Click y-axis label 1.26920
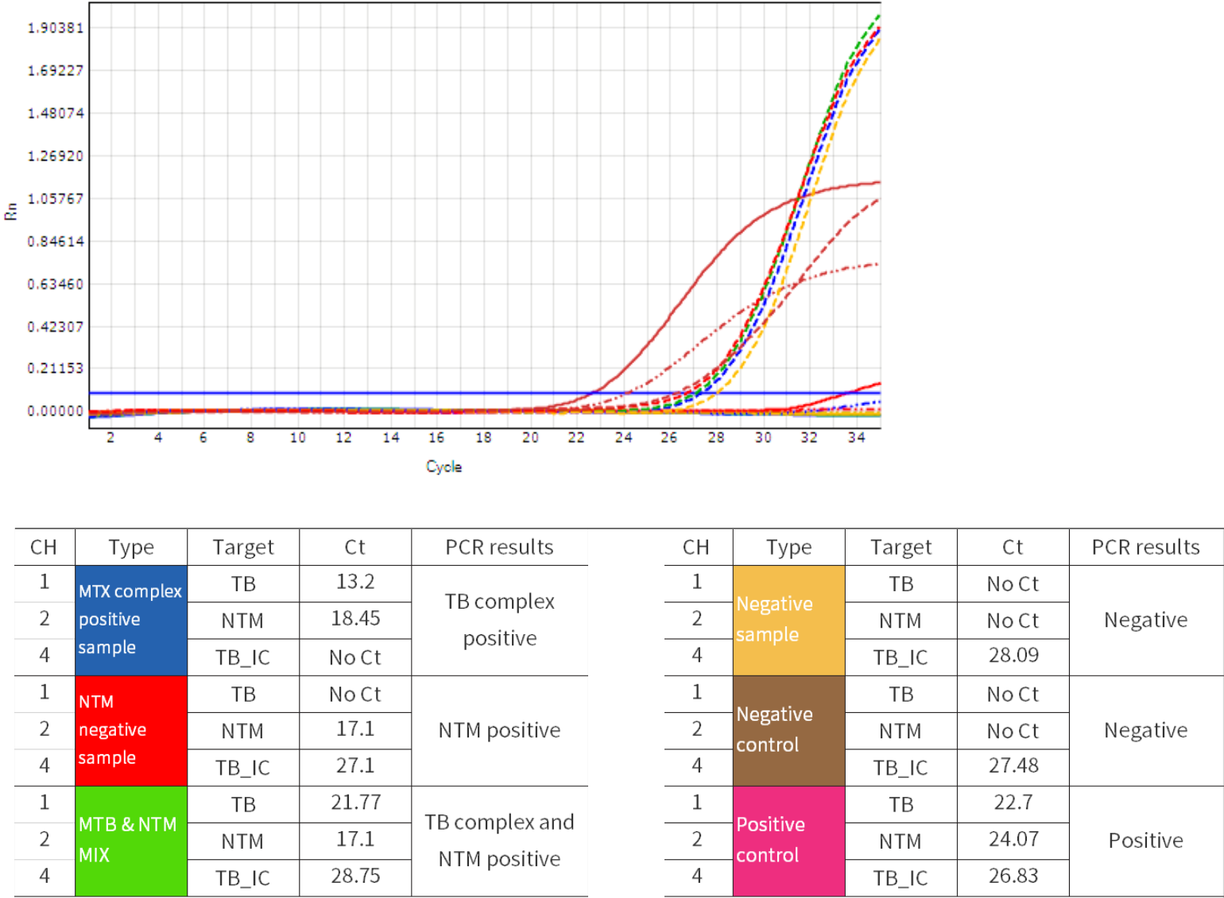 coord(55,157)
